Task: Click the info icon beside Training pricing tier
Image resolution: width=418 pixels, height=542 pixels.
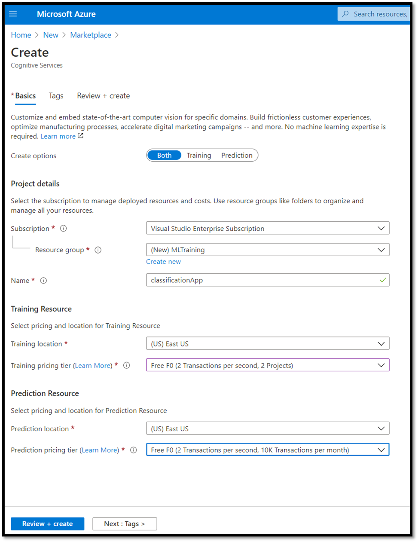Action: click(x=126, y=365)
